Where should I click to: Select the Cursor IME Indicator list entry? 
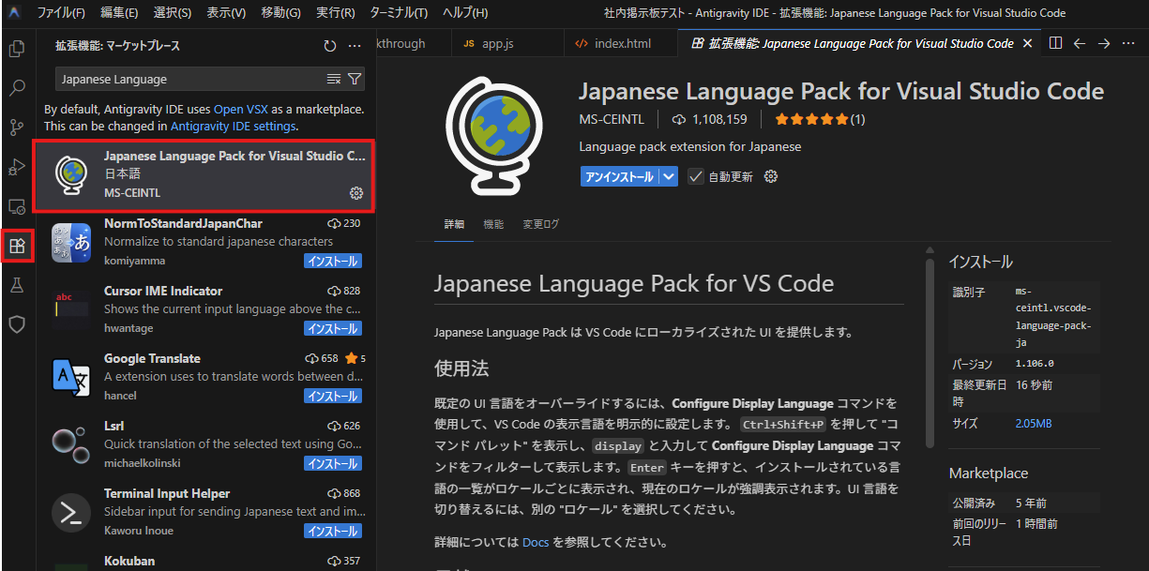204,309
